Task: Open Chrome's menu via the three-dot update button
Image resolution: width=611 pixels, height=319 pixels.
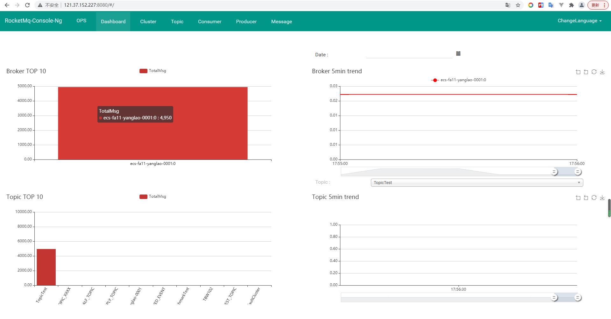Action: point(598,5)
